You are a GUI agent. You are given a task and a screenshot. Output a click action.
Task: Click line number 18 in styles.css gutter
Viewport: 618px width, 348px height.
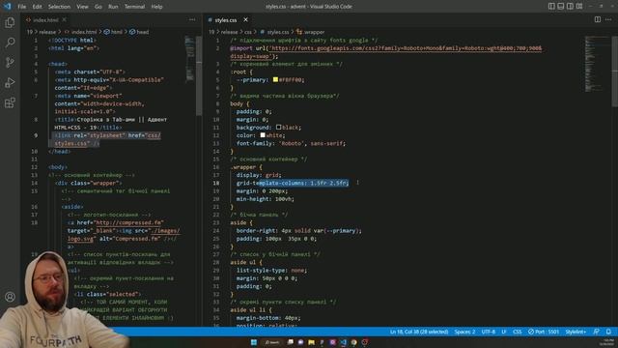(216, 183)
